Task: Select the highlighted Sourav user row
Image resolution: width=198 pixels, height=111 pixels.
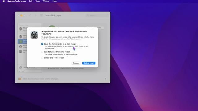Action: tap(22, 42)
